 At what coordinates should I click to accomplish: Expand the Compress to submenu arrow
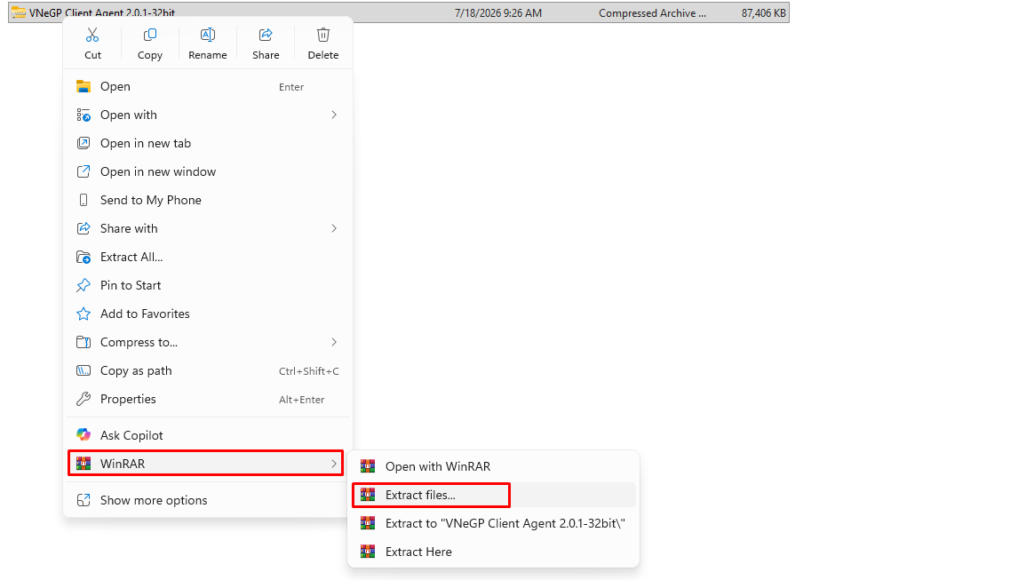(334, 342)
